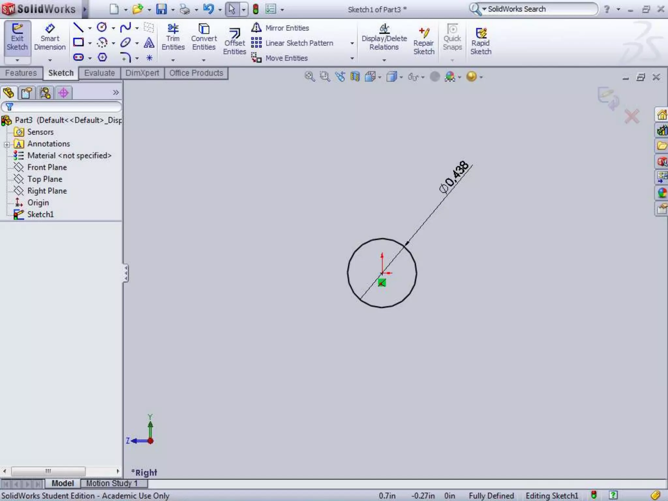Open the Display/Delete Relations dropdown arrow
The width and height of the screenshot is (668, 501).
[384, 60]
